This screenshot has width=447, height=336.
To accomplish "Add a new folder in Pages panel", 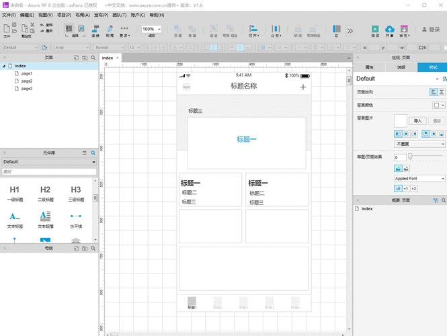I will 85,58.
